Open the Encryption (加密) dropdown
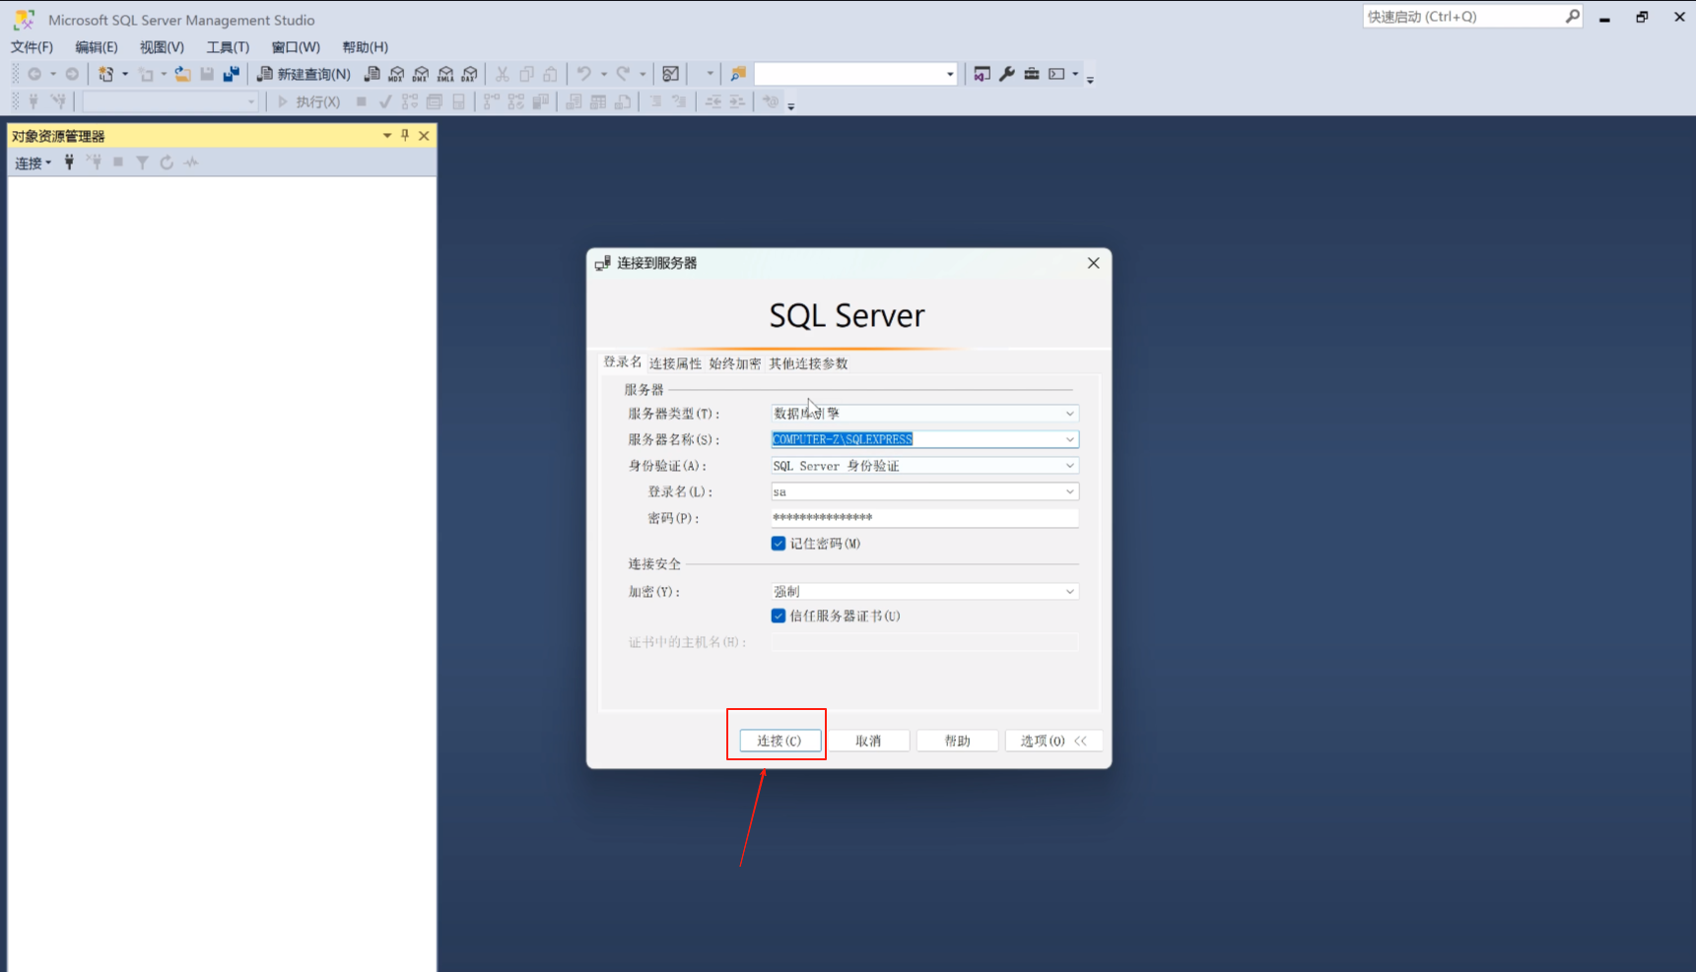1696x972 pixels. coord(924,592)
